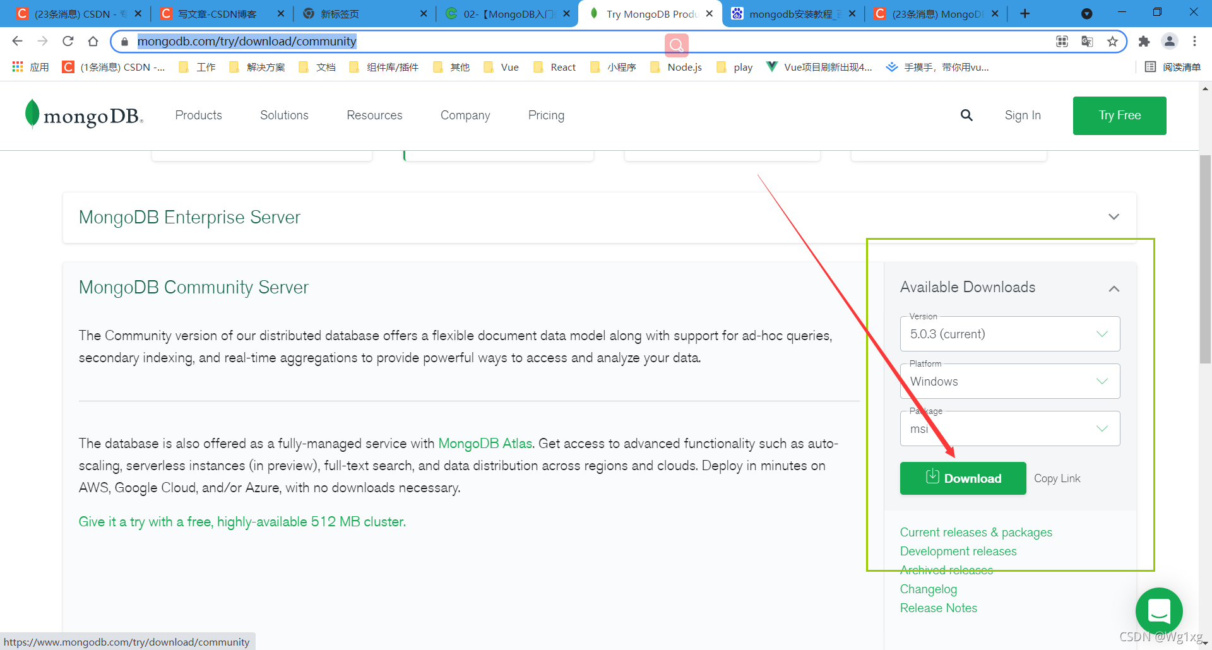Open Development releases link
This screenshot has height=650, width=1212.
958,552
